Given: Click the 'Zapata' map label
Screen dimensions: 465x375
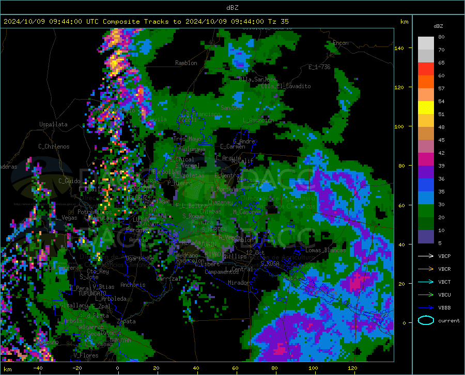Looking at the screenshot, I should coord(127,321).
